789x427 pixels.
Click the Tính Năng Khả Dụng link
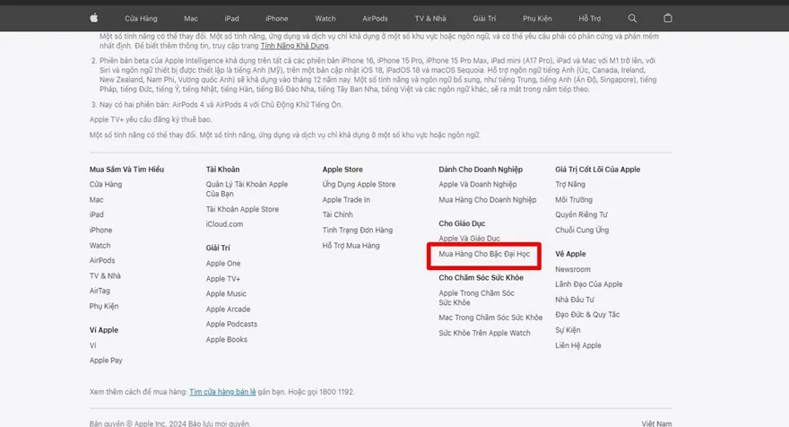[x=294, y=44]
